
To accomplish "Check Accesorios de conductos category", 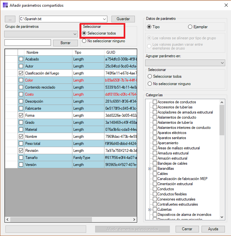I will tap(155, 102).
